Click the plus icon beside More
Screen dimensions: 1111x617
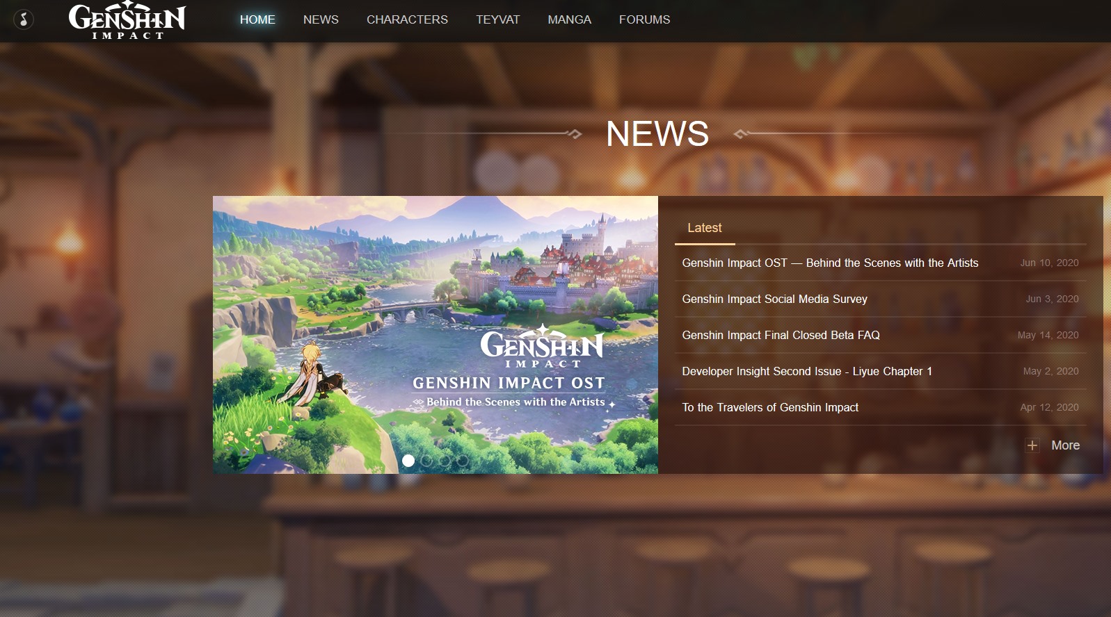(1032, 445)
